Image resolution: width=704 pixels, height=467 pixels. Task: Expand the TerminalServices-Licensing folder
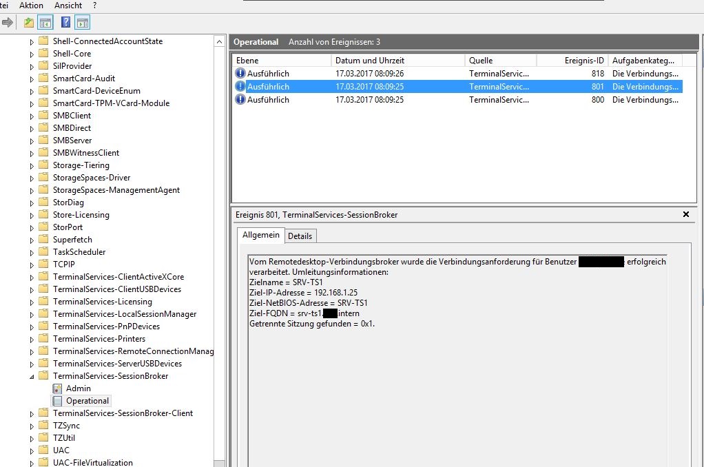click(x=32, y=302)
